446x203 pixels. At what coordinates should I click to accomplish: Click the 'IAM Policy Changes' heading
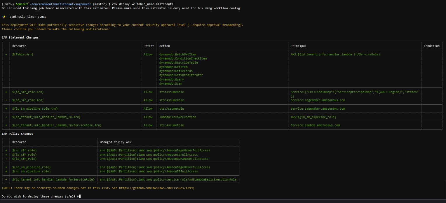[18, 134]
